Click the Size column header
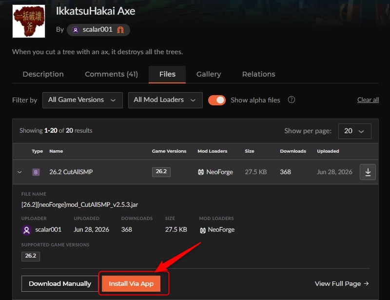Image resolution: width=390 pixels, height=300 pixels. 250,151
